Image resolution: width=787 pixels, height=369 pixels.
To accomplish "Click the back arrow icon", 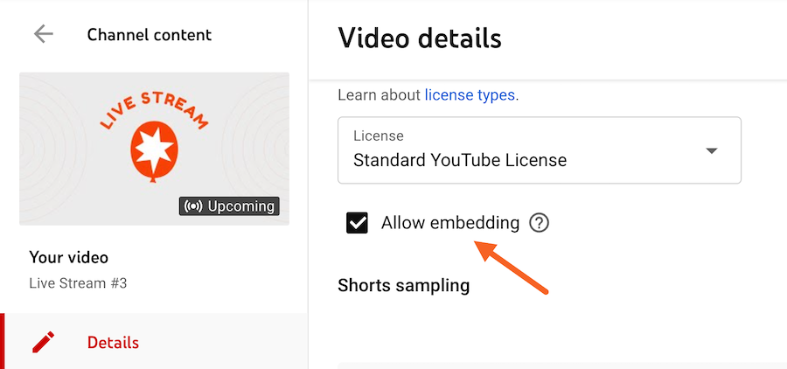I will click(43, 35).
